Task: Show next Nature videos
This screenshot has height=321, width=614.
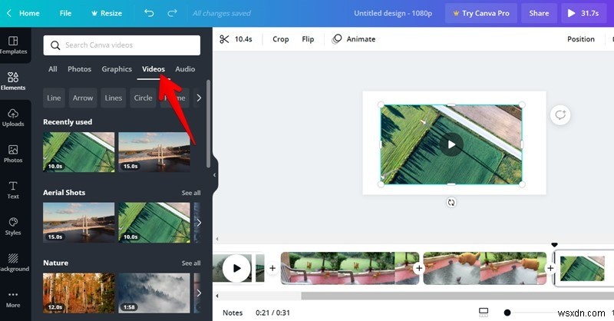Action: (199, 293)
